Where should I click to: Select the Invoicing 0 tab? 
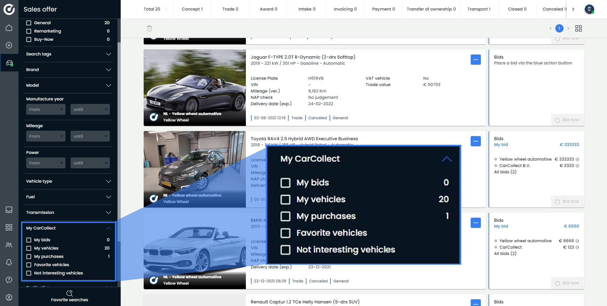[x=345, y=9]
